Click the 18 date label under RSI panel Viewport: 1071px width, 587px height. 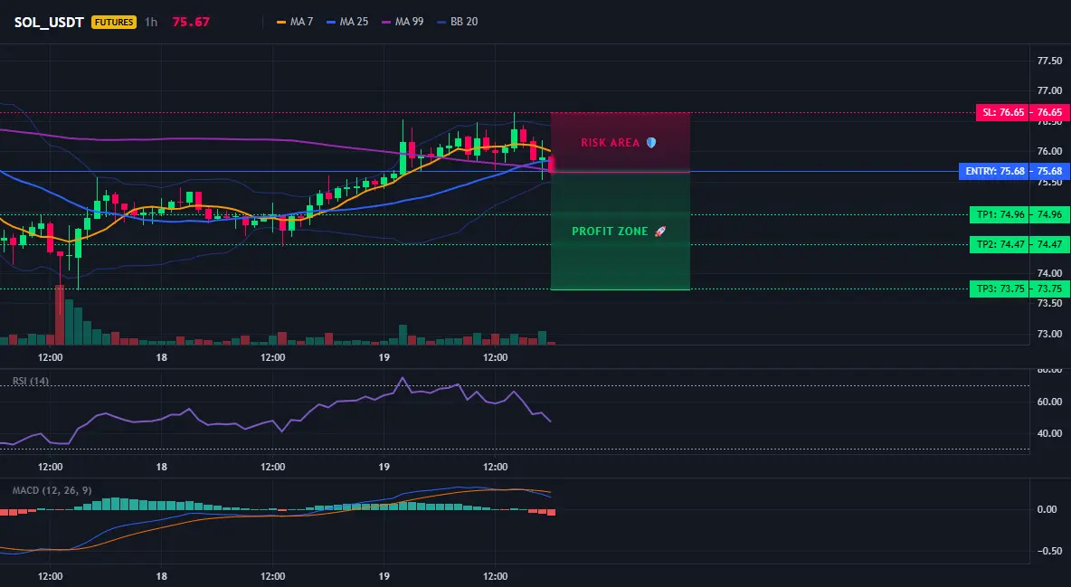tap(161, 467)
